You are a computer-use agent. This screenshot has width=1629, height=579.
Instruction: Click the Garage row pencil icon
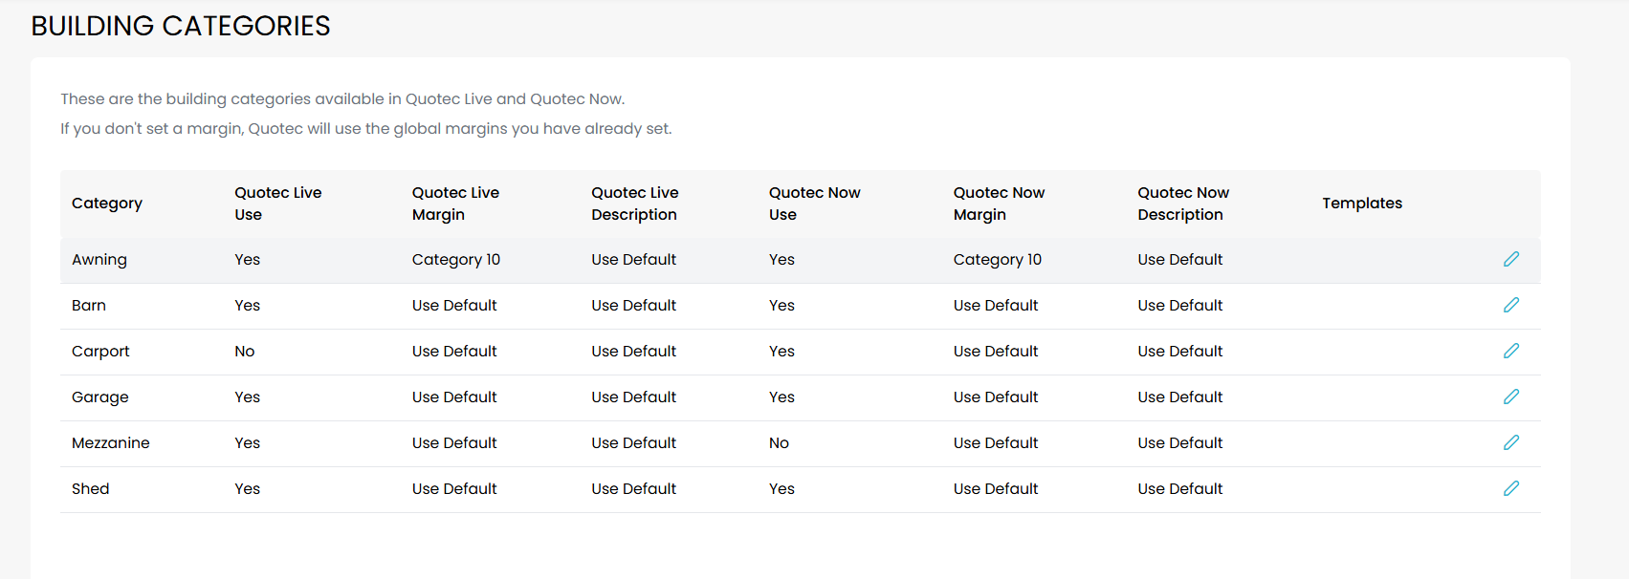point(1510,397)
